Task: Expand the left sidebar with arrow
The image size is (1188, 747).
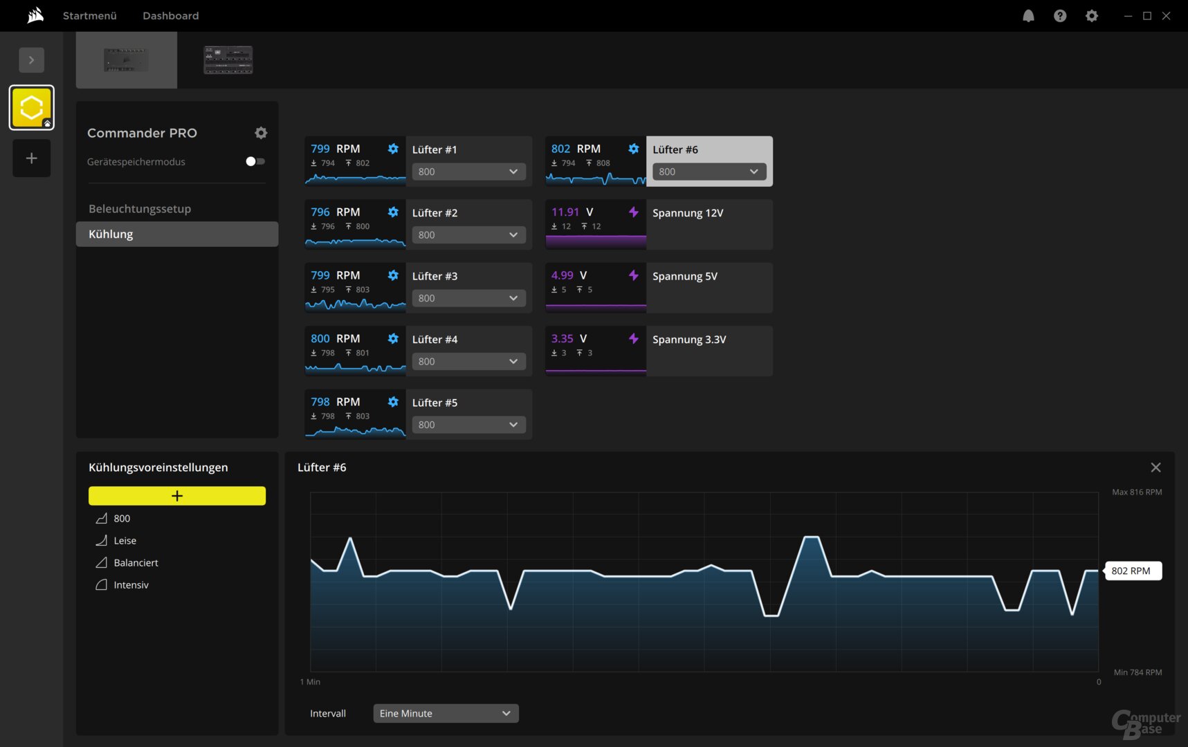Action: point(31,60)
